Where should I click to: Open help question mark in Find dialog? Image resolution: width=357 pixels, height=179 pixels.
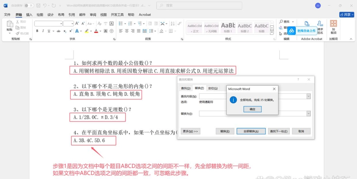(298, 79)
